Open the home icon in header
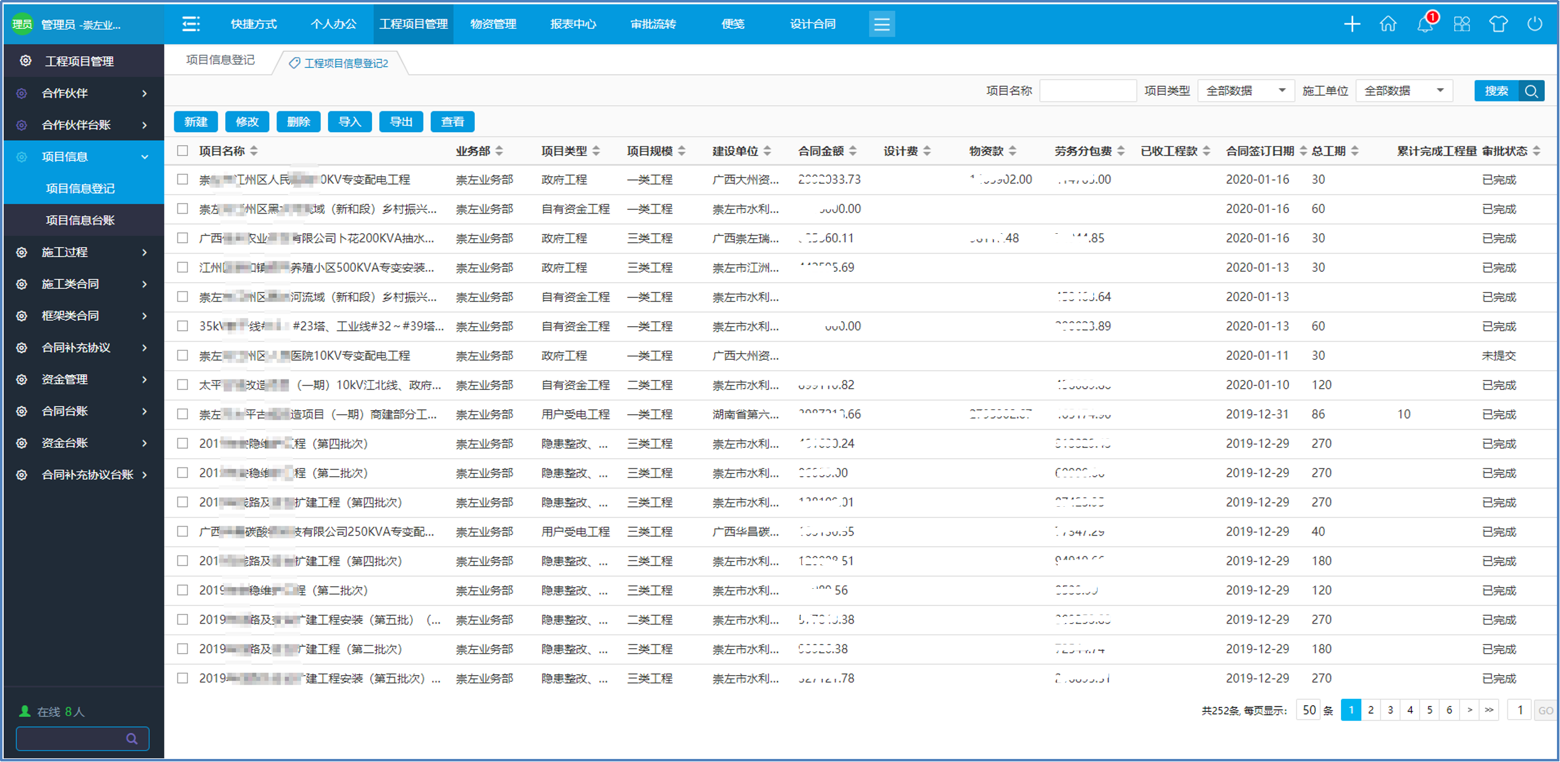The height and width of the screenshot is (762, 1560). [x=1388, y=24]
